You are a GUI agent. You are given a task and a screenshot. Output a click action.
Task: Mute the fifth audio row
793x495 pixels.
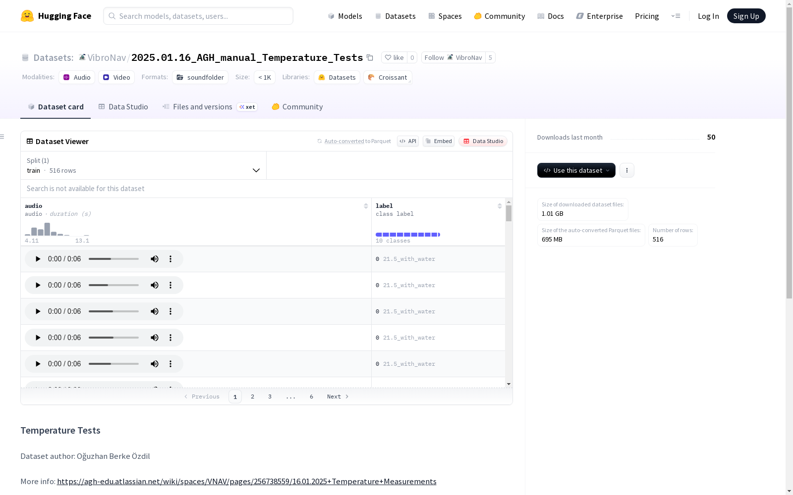click(155, 364)
